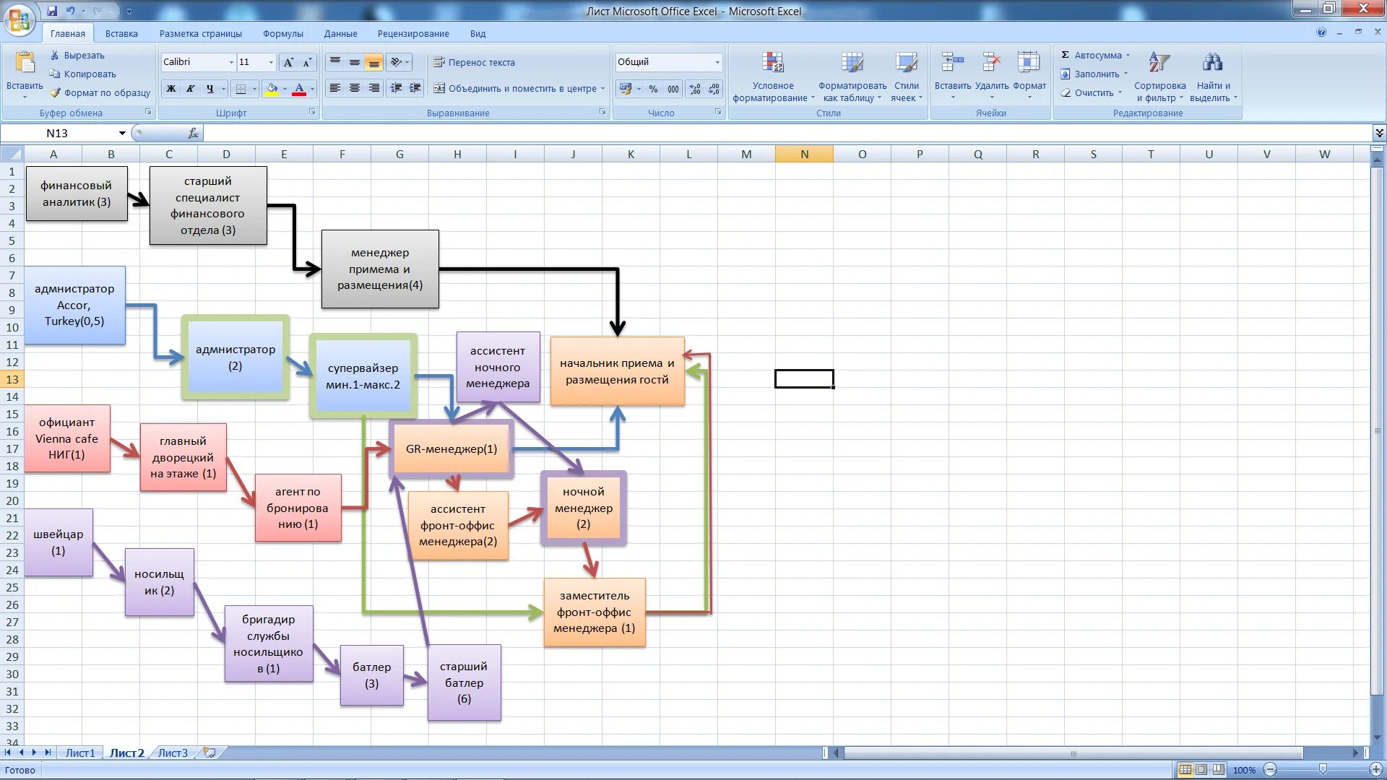Toggle underline Ч formatting
The width and height of the screenshot is (1387, 780).
(210, 89)
